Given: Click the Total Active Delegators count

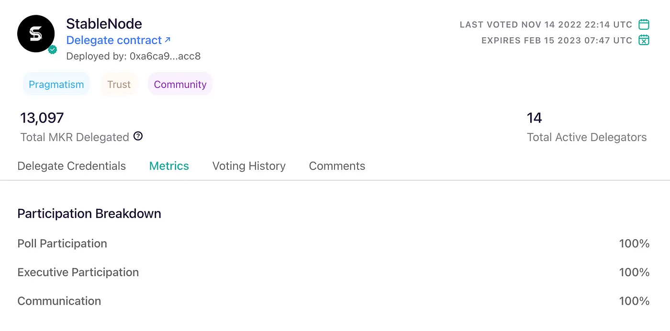Looking at the screenshot, I should (x=535, y=118).
